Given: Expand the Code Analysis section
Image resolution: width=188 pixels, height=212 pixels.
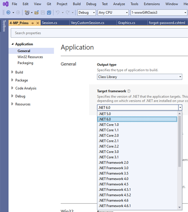Looking at the screenshot, I should 12,88.
